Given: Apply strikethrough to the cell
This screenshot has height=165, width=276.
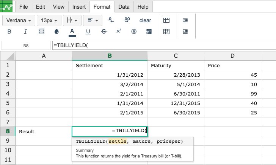Looking at the screenshot, I should click(x=104, y=32).
